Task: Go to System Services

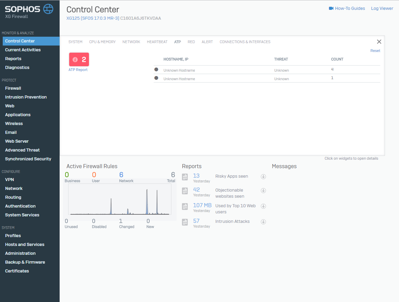Action: pyautogui.click(x=22, y=215)
